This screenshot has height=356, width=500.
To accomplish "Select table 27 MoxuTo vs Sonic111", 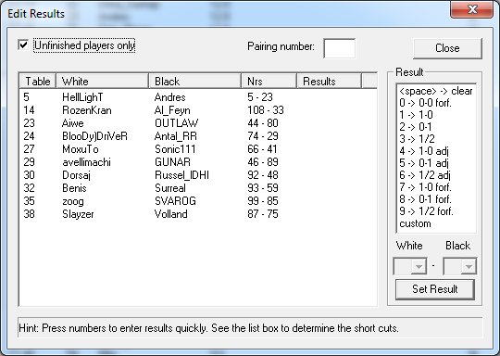I will (x=198, y=149).
